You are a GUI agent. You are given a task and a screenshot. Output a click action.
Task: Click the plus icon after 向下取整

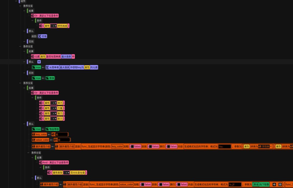[x=274, y=184]
